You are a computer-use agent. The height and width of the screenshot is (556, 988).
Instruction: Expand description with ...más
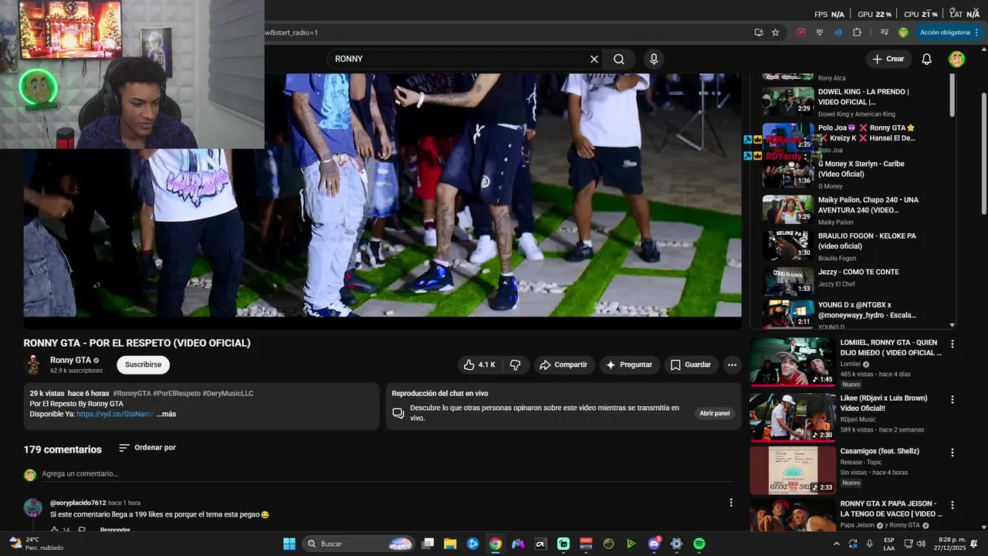166,414
